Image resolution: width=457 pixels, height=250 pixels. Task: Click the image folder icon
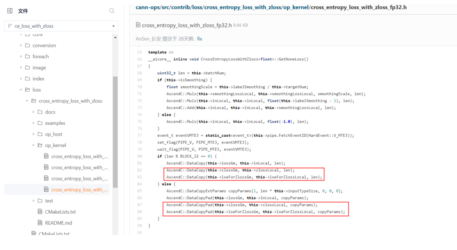(x=28, y=67)
